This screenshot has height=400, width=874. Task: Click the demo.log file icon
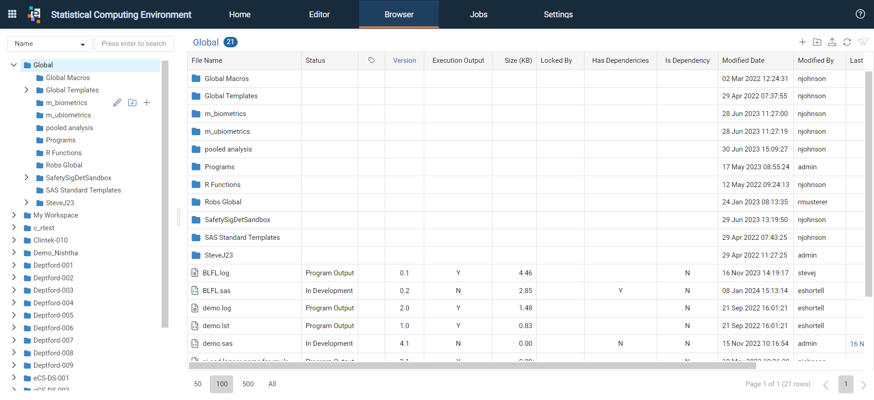coord(195,308)
